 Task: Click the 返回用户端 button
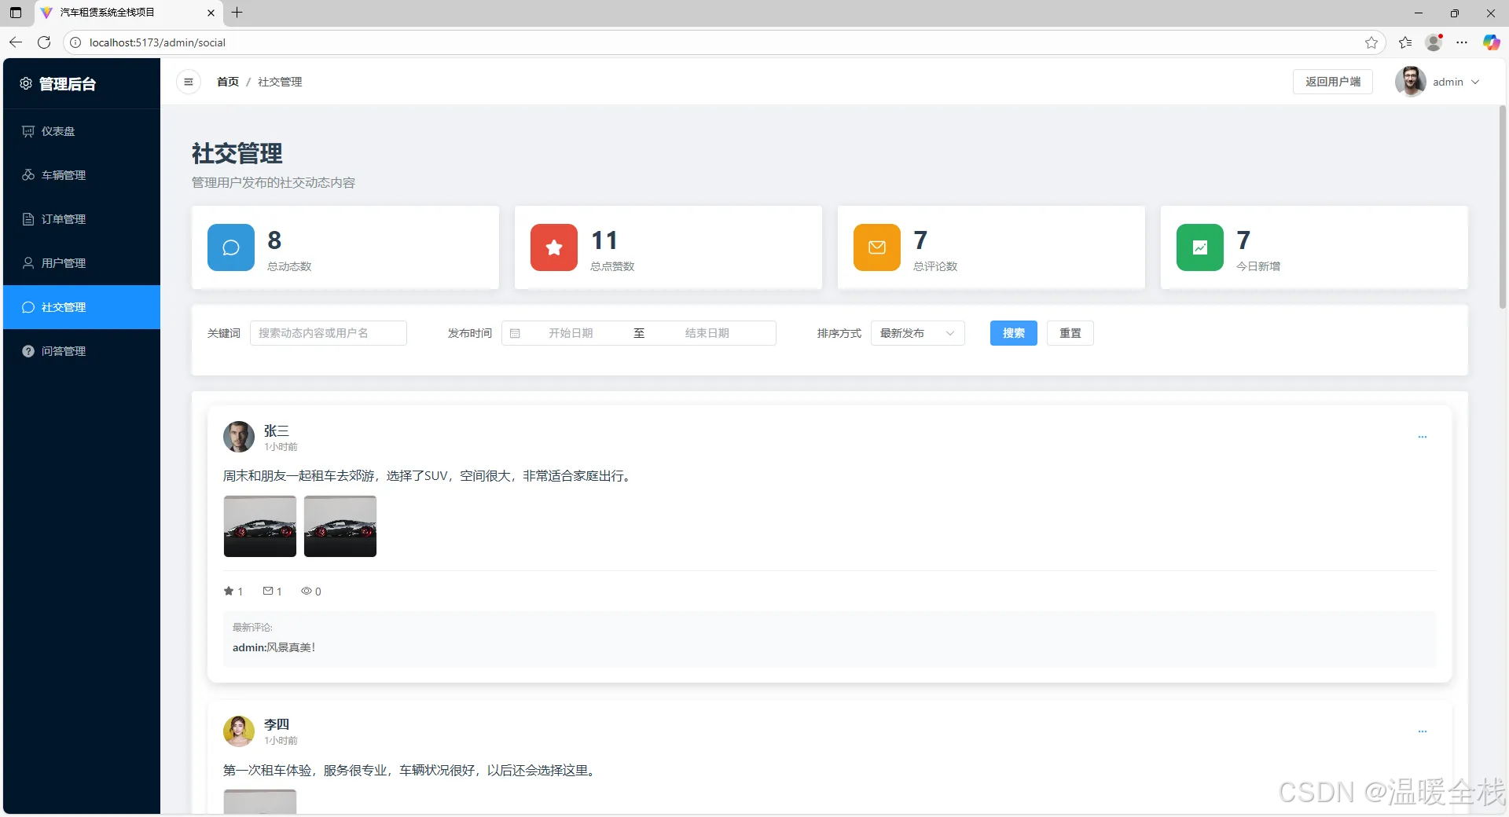[1333, 82]
